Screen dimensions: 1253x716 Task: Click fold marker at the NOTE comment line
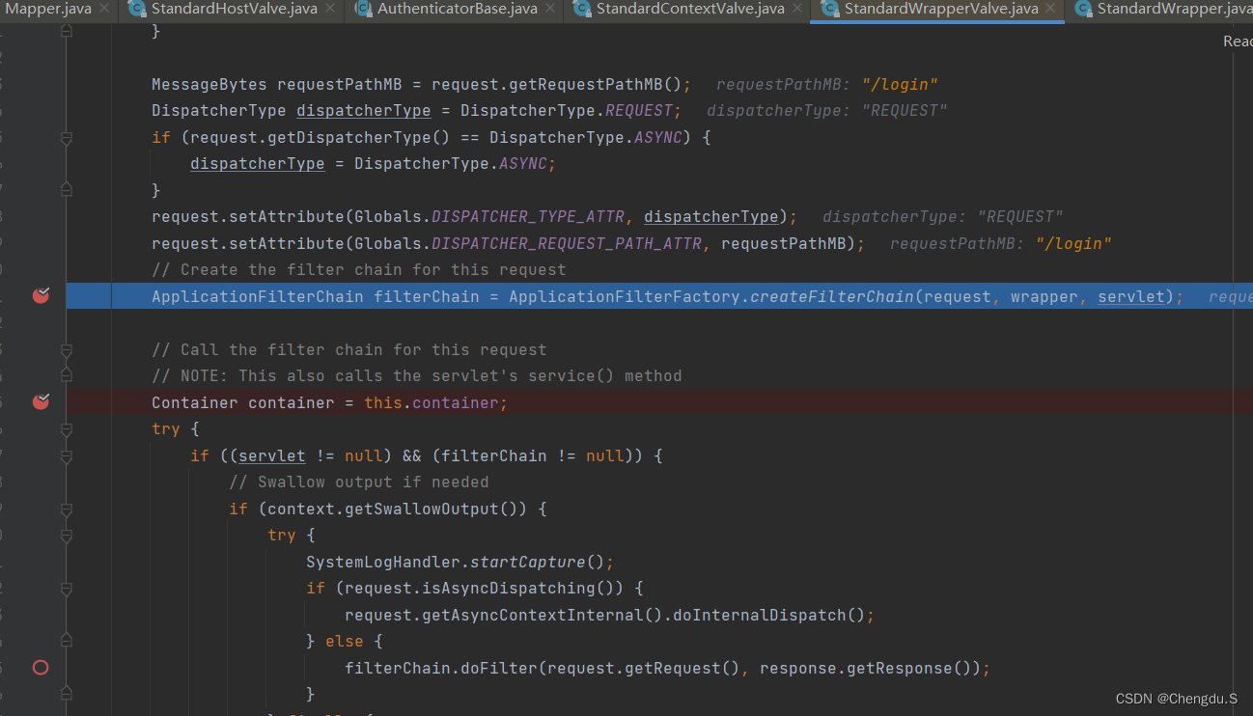click(x=67, y=374)
